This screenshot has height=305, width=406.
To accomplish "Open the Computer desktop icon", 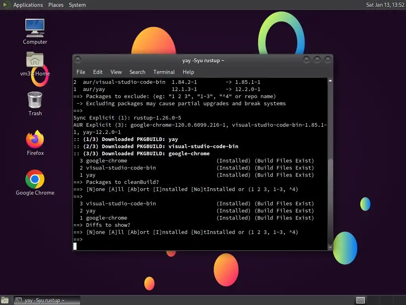I will pos(35,31).
